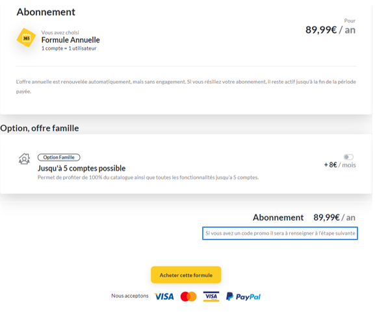Click the Abonnement page heading
The height and width of the screenshot is (318, 375).
[x=46, y=12]
